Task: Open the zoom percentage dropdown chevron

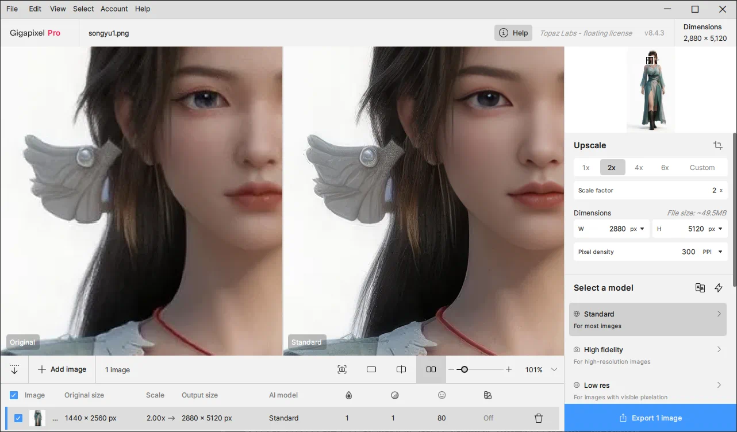Action: tap(554, 369)
